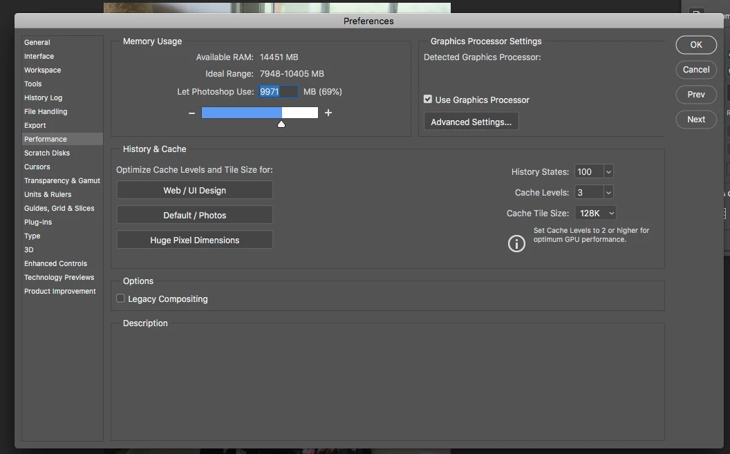Viewport: 730px width, 454px height.
Task: Open File Handling preferences
Action: (46, 112)
